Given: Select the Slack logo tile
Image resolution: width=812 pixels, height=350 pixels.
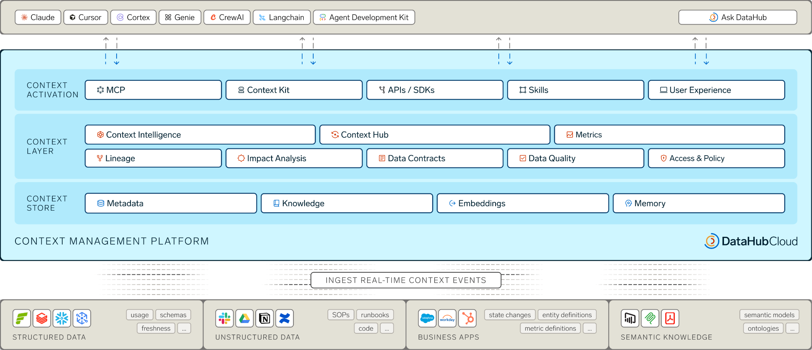Looking at the screenshot, I should tap(224, 318).
